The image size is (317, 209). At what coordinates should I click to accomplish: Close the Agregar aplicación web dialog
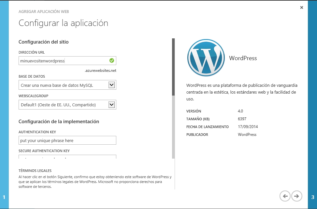[x=302, y=7]
